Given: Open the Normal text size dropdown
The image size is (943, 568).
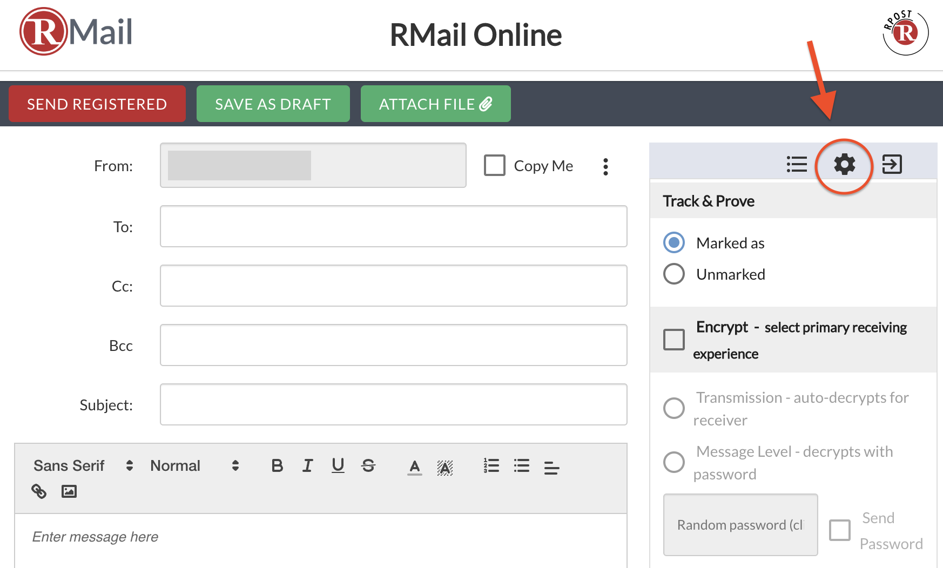Looking at the screenshot, I should [194, 465].
